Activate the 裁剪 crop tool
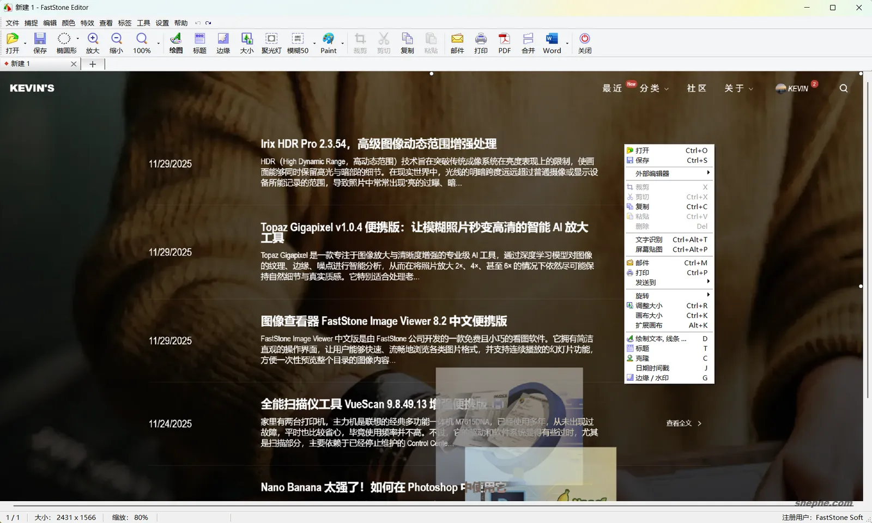Screen dimensions: 872x523 click(x=360, y=42)
